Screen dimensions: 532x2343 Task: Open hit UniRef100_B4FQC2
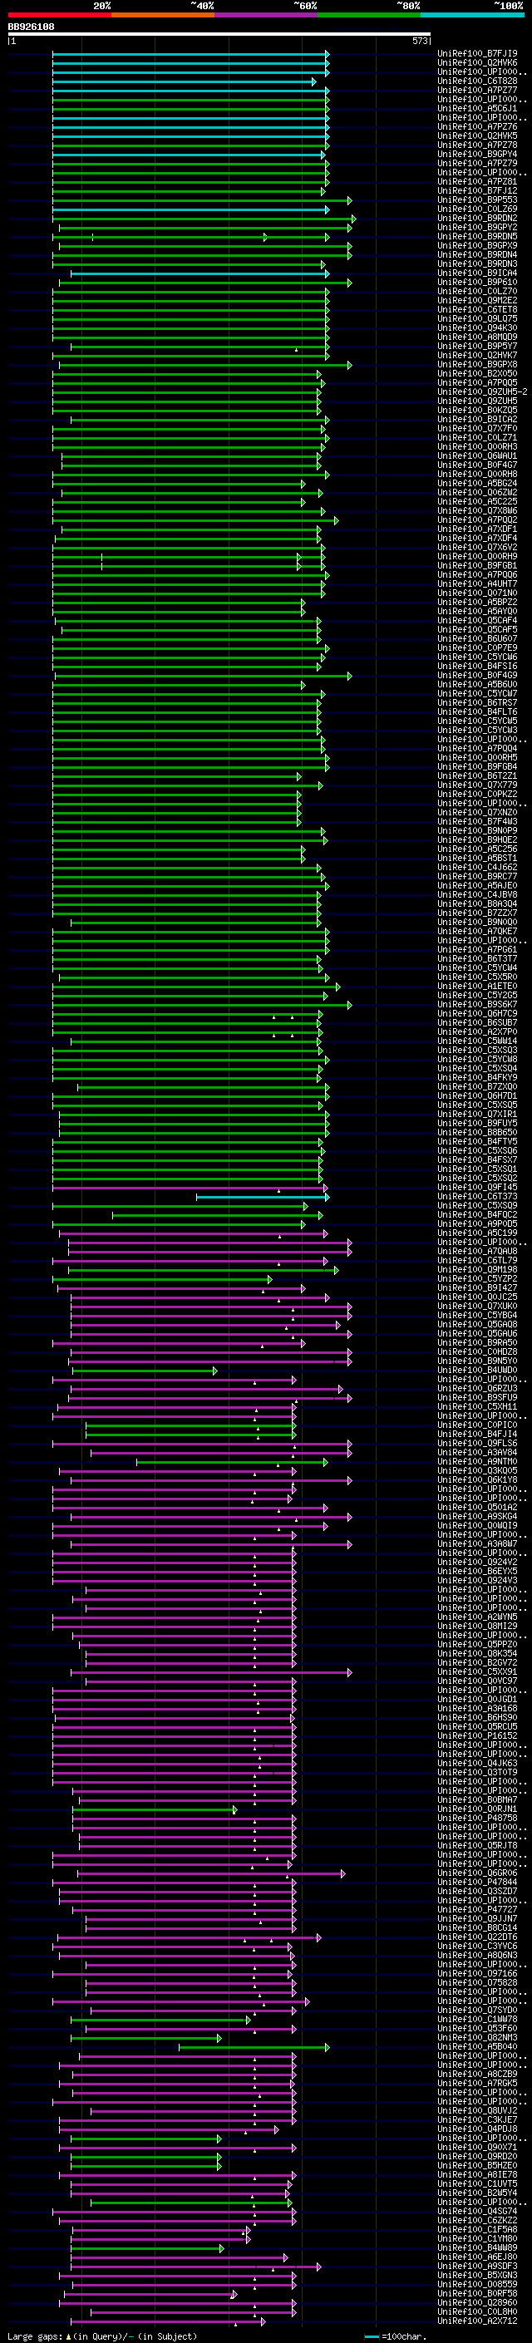(x=477, y=1214)
